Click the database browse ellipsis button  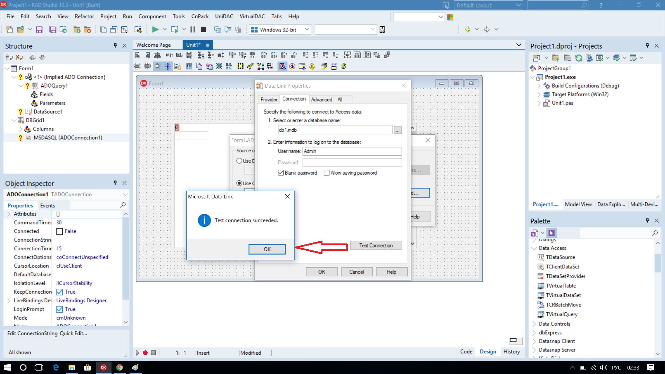tap(398, 130)
